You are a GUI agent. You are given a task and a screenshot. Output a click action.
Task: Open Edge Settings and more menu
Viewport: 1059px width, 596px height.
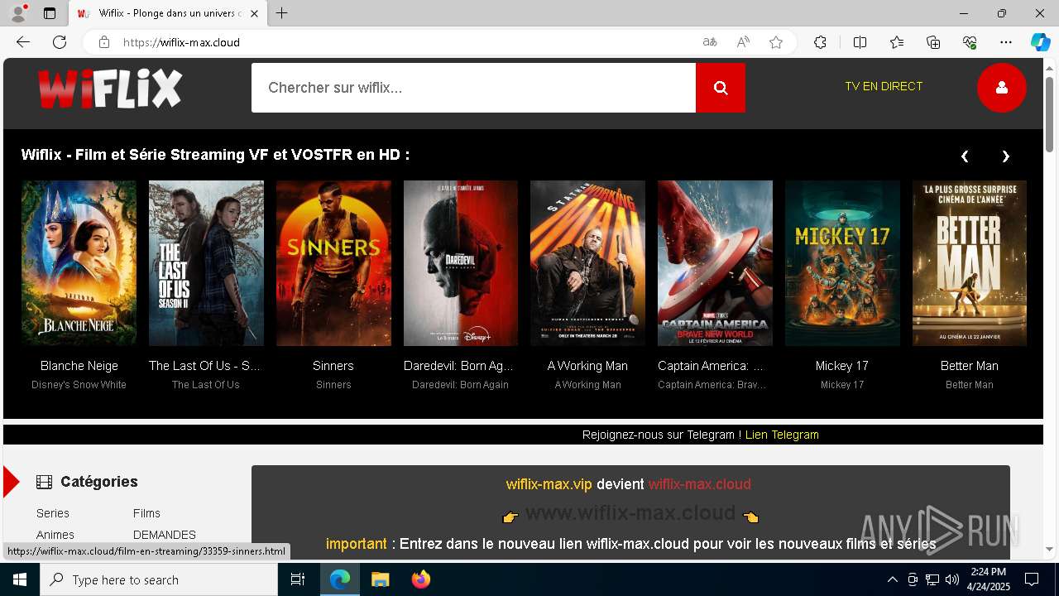tap(1006, 42)
